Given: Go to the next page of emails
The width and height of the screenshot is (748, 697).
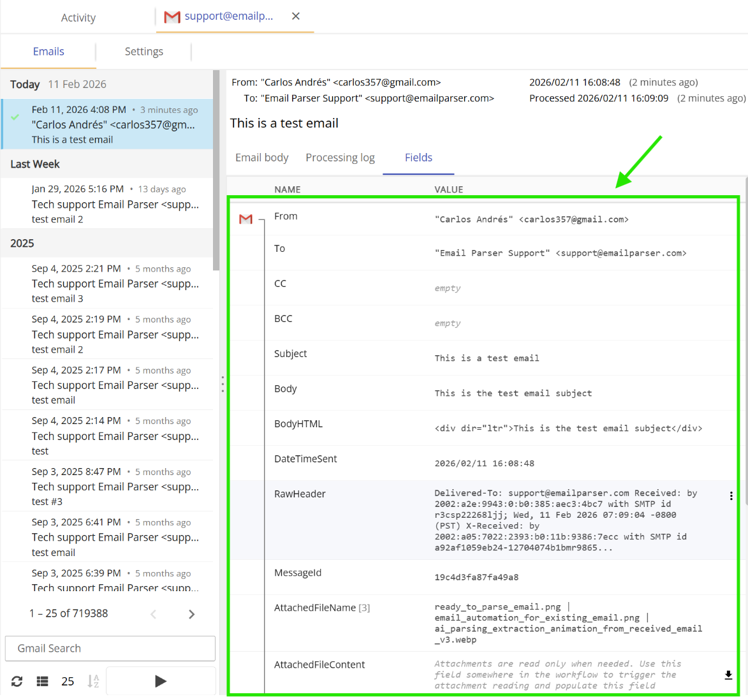Looking at the screenshot, I should click(191, 613).
